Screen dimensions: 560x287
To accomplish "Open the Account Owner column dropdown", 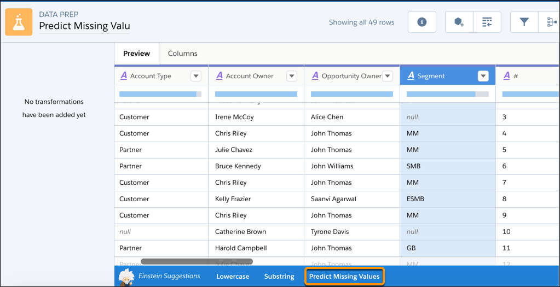I will [x=292, y=76].
